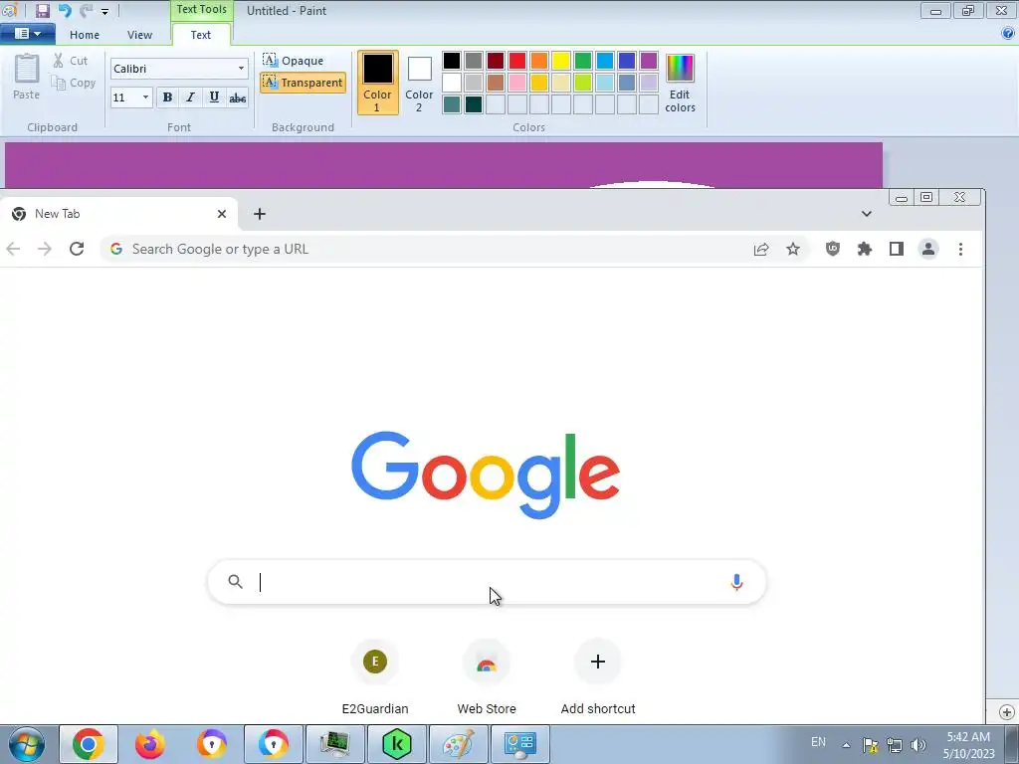The width and height of the screenshot is (1019, 764).
Task: Toggle Underline text formatting
Action: coord(214,97)
